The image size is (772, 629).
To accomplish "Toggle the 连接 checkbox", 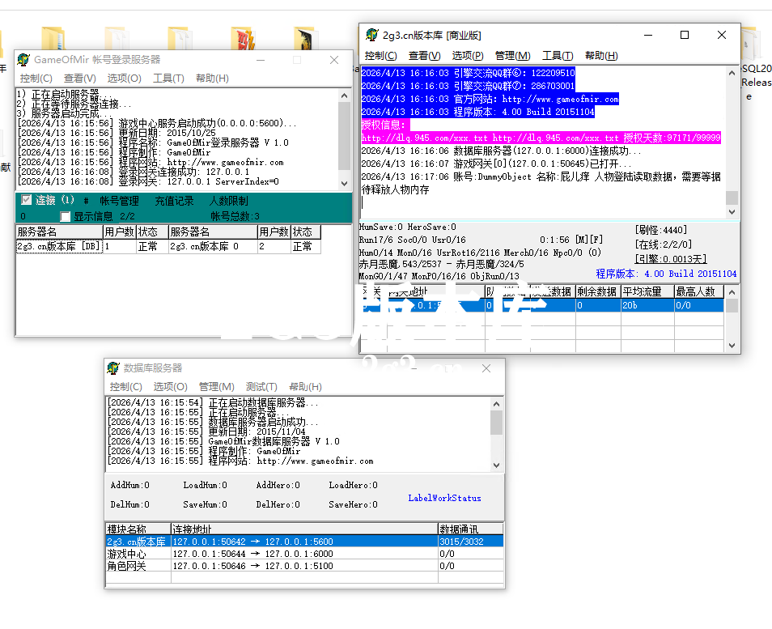I will tap(27, 200).
